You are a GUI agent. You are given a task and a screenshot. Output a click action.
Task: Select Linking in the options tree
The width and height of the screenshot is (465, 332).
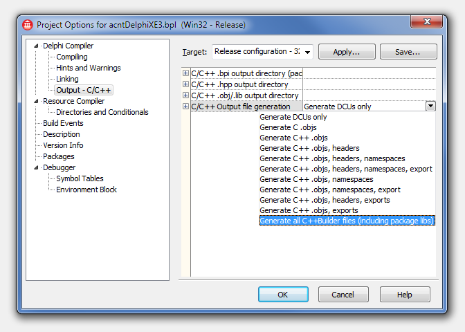[x=67, y=79]
